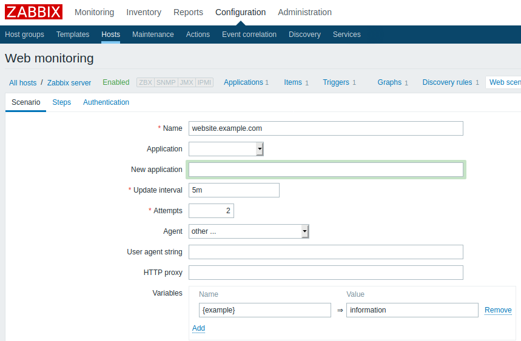The image size is (521, 341).
Task: Open the Services section
Action: pos(346,35)
